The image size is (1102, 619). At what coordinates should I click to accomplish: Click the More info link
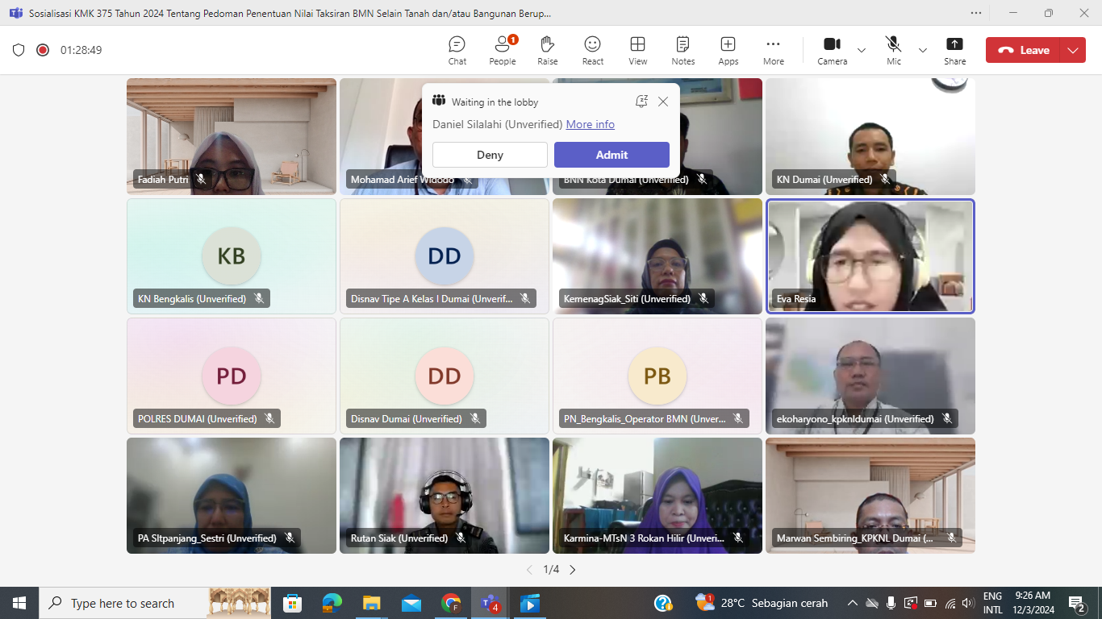tap(590, 124)
